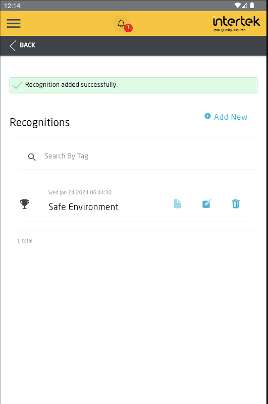Click the magnifying glass search icon
Screen dimensions: 268x404
(32, 157)
